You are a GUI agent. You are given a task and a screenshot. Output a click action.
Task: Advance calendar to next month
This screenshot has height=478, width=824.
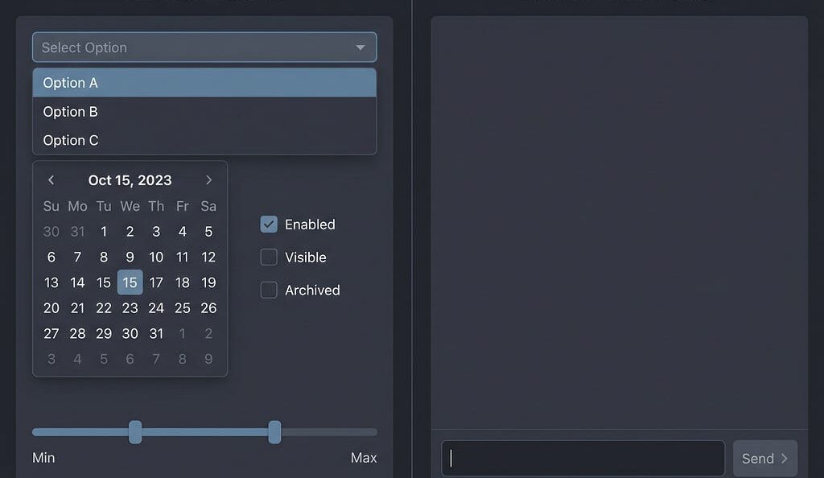[x=208, y=179]
